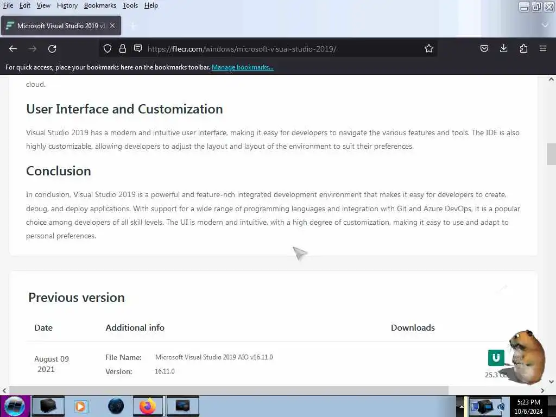
Task: Open the Bookmarks menu
Action: coord(100,5)
